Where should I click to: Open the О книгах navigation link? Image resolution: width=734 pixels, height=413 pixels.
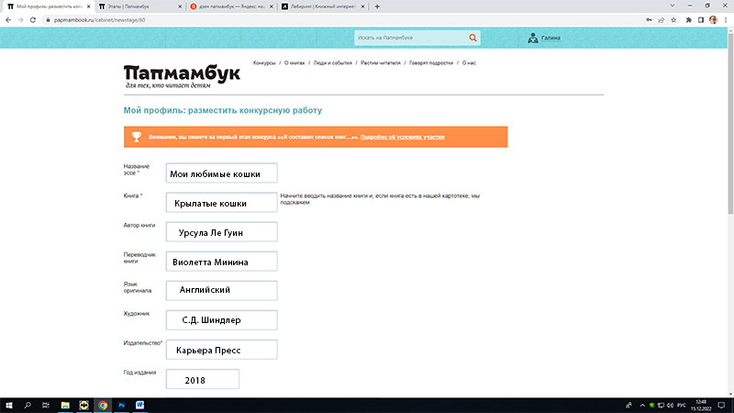click(x=295, y=63)
